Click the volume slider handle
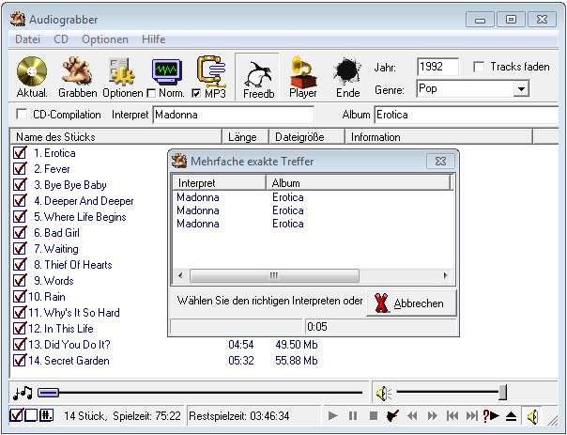 coord(503,392)
